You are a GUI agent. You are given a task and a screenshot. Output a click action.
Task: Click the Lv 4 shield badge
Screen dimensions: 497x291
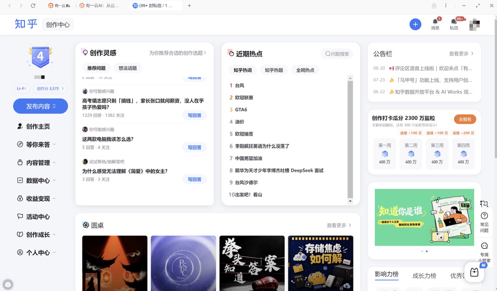coord(40,57)
